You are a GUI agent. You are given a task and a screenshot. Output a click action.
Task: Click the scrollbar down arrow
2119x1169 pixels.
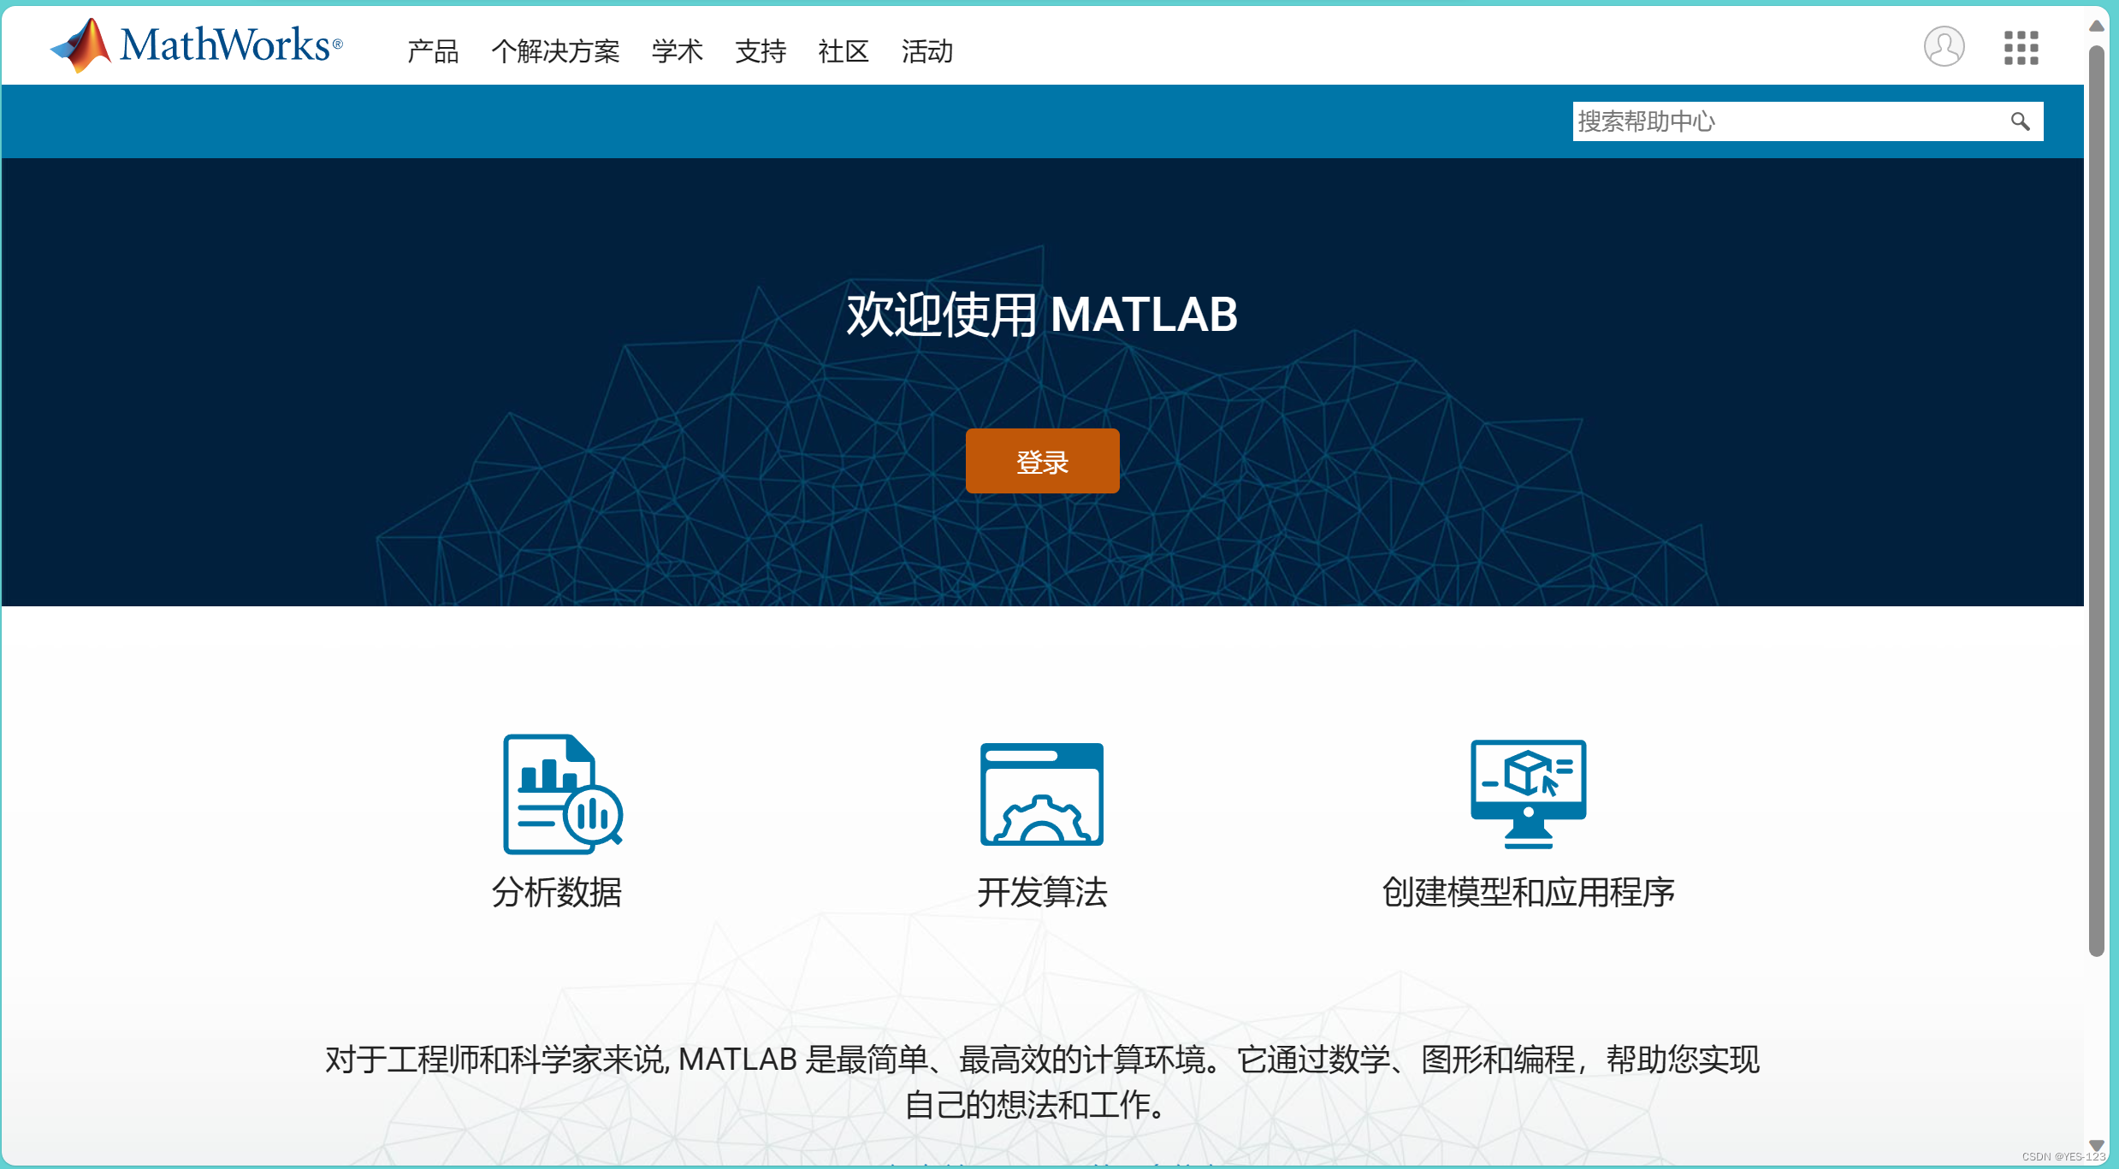click(x=2096, y=1146)
